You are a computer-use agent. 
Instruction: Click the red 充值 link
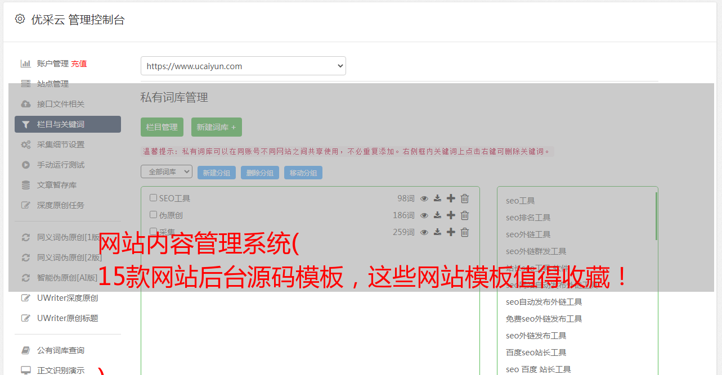pos(79,64)
